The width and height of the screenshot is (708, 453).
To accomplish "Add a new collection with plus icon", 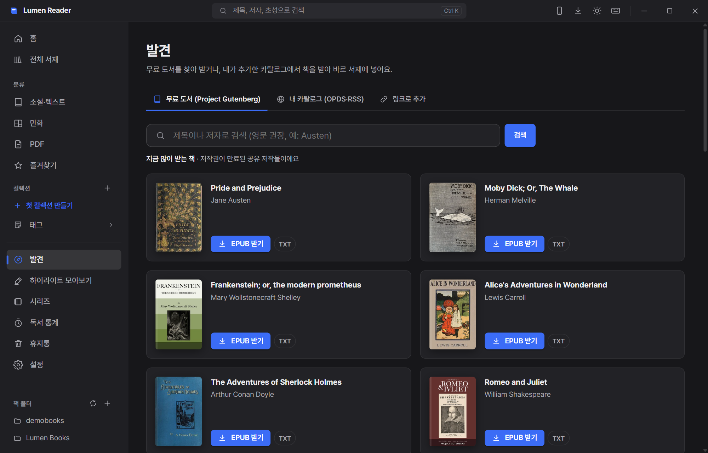I will point(107,188).
